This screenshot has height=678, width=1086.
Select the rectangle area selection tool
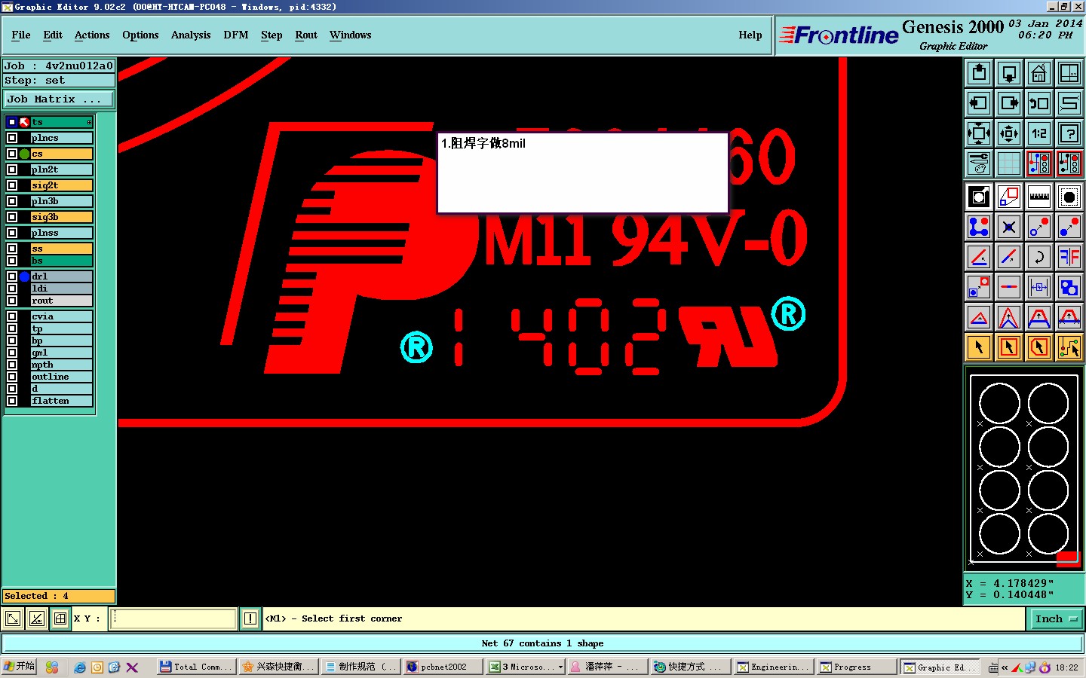point(1009,347)
